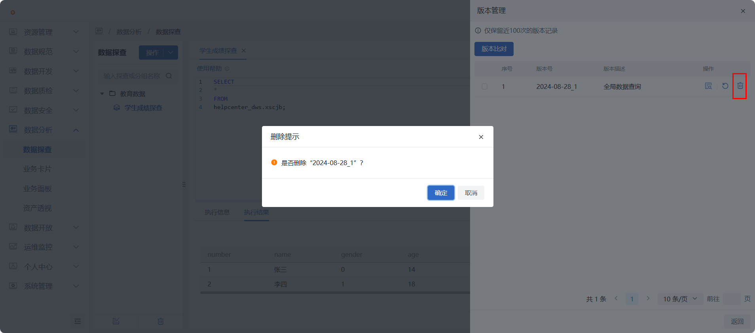Open the 操作 button dropdown arrow
Image resolution: width=755 pixels, height=333 pixels.
[x=171, y=53]
